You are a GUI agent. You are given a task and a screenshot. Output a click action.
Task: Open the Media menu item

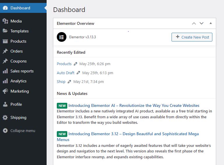pos(23,21)
